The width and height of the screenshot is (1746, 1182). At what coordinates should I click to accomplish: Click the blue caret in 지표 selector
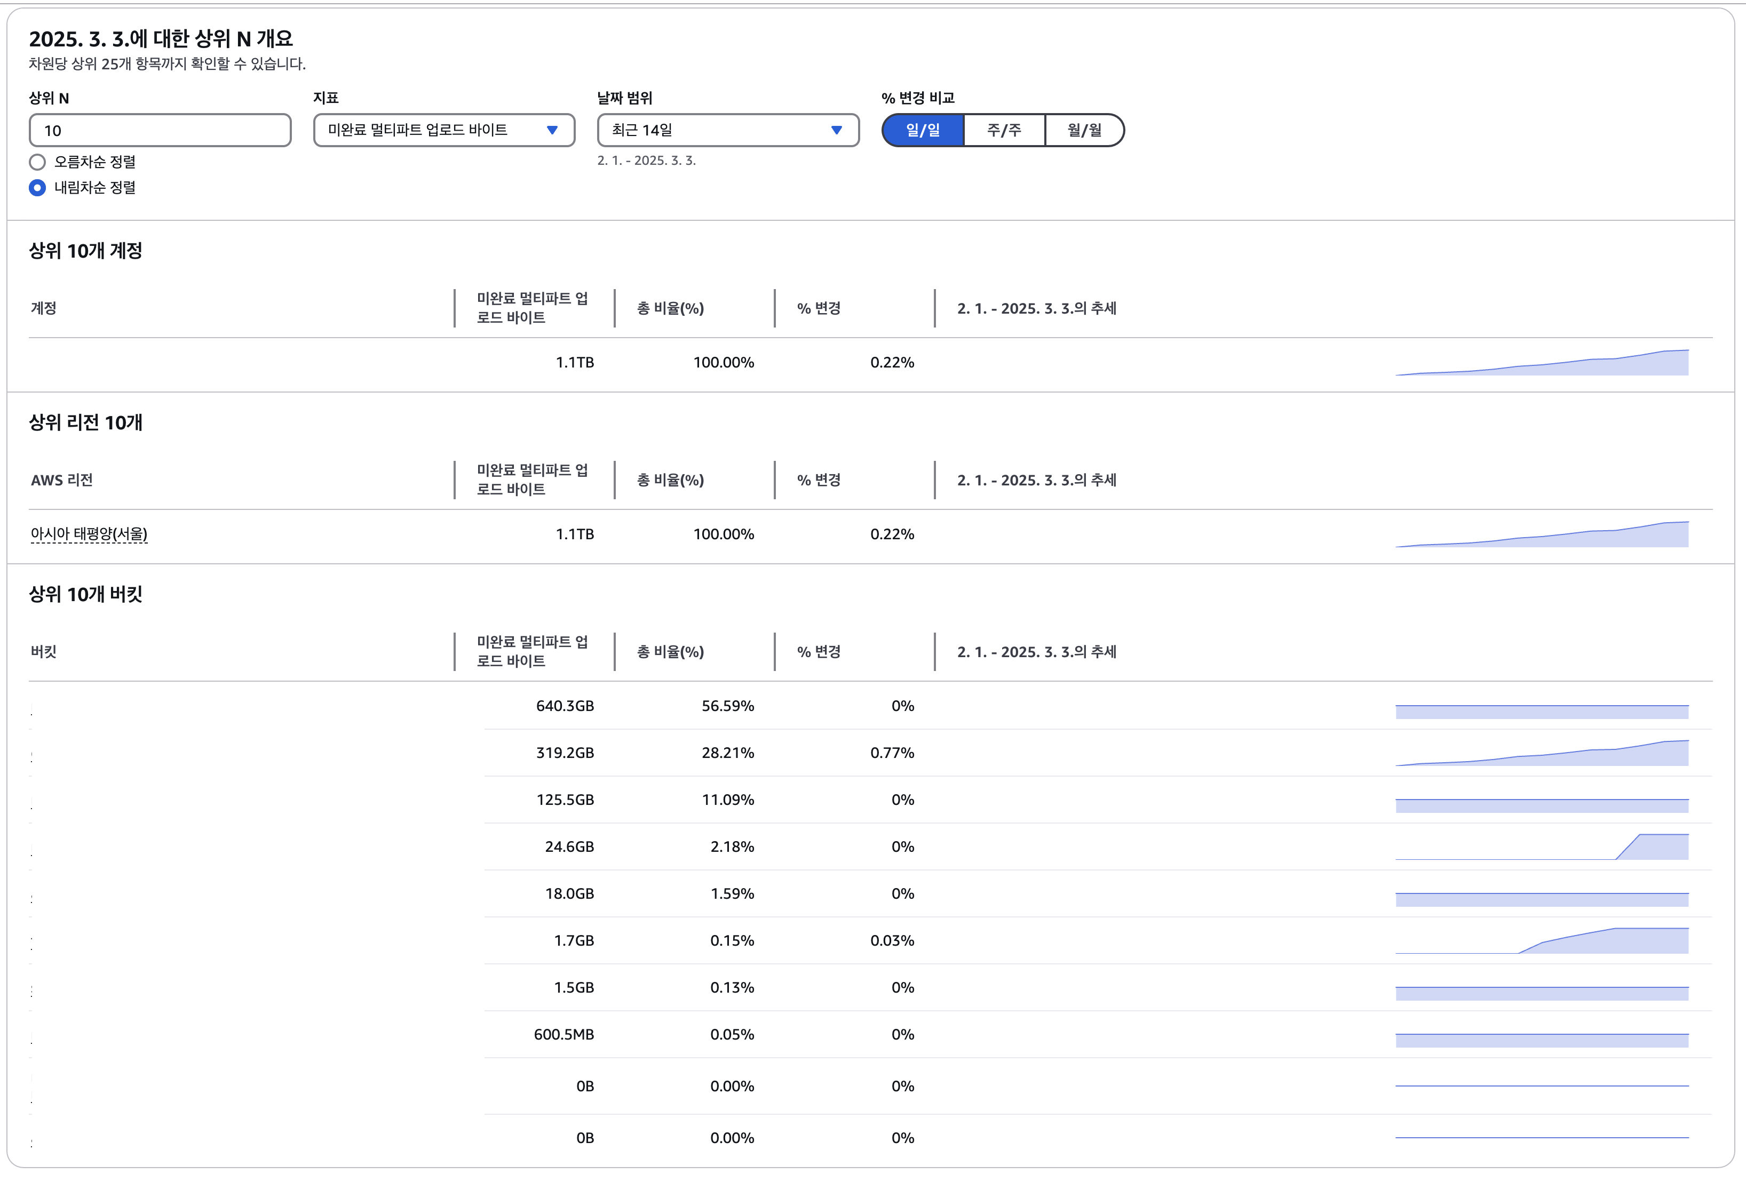(x=552, y=130)
